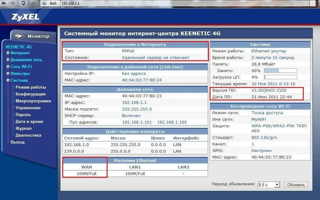Screen dimensions: 320x200
Task: Open Управление in sidebar
Action: coord(28,108)
